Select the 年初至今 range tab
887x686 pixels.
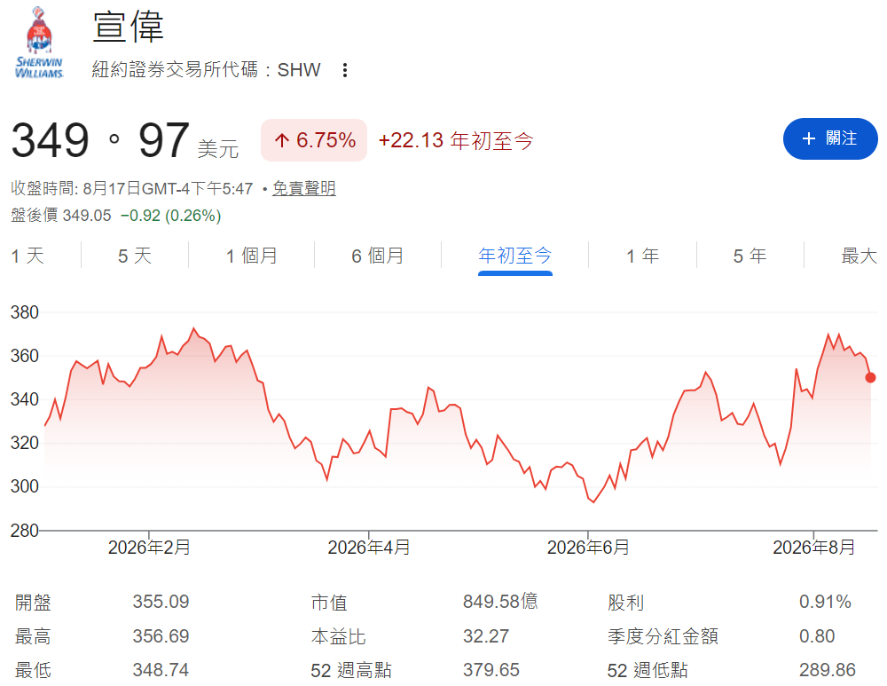click(514, 256)
